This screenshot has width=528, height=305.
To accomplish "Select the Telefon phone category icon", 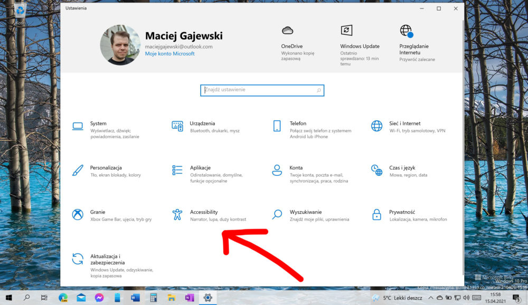I will coord(277,126).
